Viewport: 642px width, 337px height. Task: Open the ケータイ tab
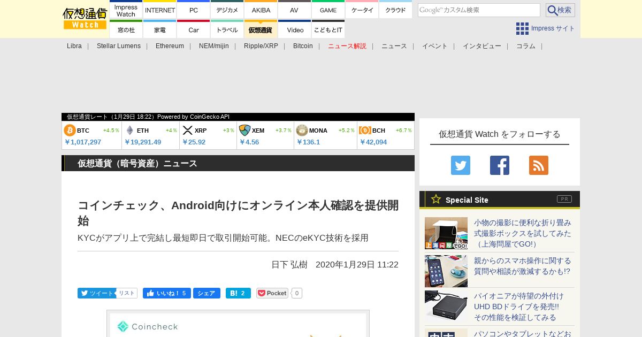[362, 10]
